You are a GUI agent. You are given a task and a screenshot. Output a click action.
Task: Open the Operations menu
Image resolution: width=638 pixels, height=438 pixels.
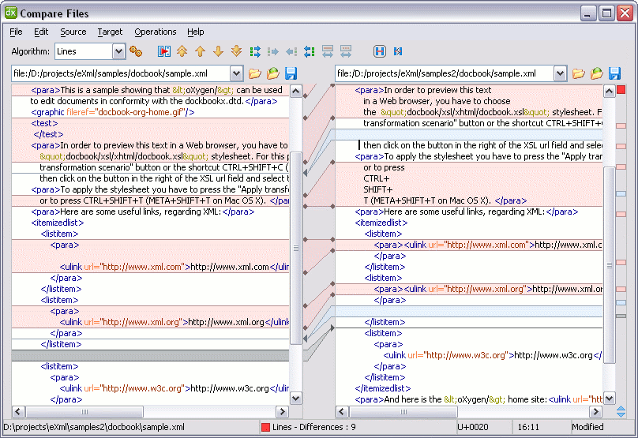pyautogui.click(x=155, y=32)
